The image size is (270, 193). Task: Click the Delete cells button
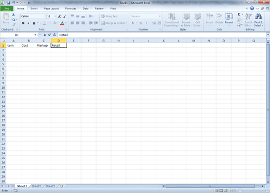click(x=219, y=20)
